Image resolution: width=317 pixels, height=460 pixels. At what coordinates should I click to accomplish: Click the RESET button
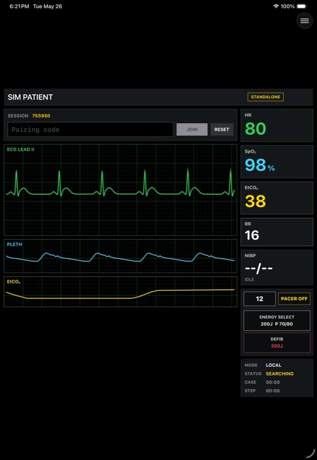click(x=221, y=129)
